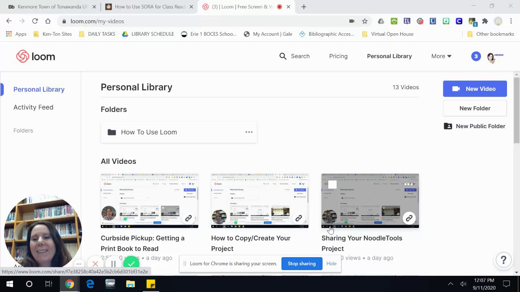Open Apps bookmark shortcut
Viewport: 520px width, 292px height.
point(16,34)
